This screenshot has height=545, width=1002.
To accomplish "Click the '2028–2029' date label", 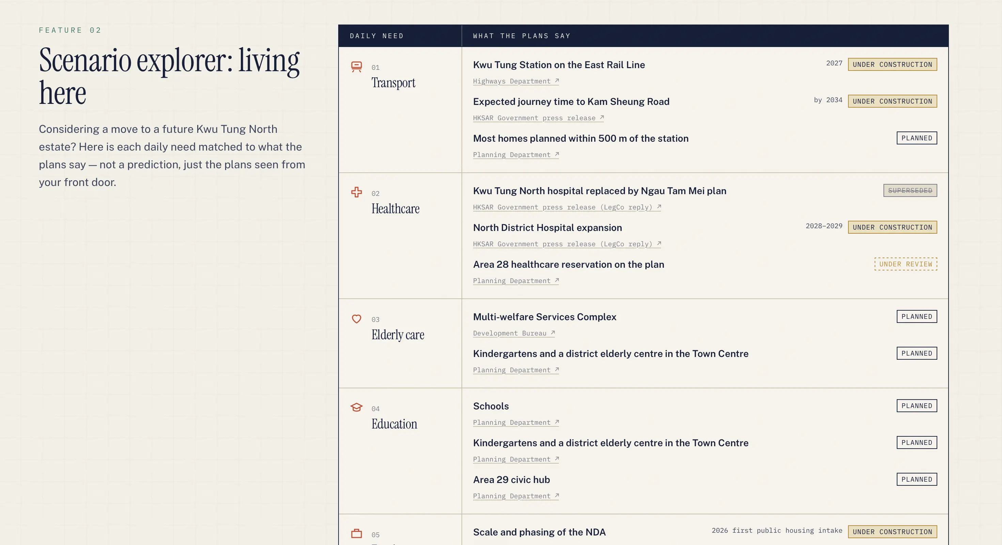I will click(824, 226).
